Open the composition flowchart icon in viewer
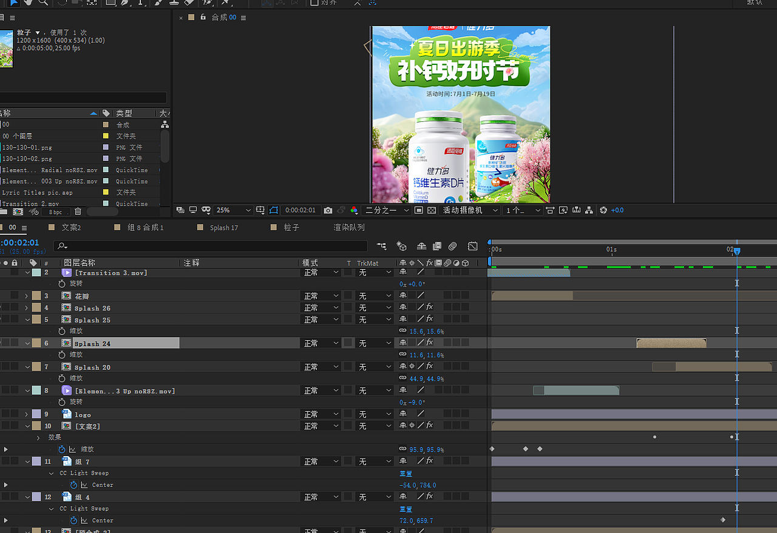The width and height of the screenshot is (777, 533). click(589, 210)
